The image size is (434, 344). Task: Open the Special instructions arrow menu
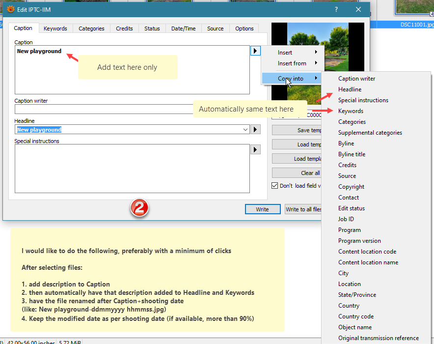(x=255, y=149)
